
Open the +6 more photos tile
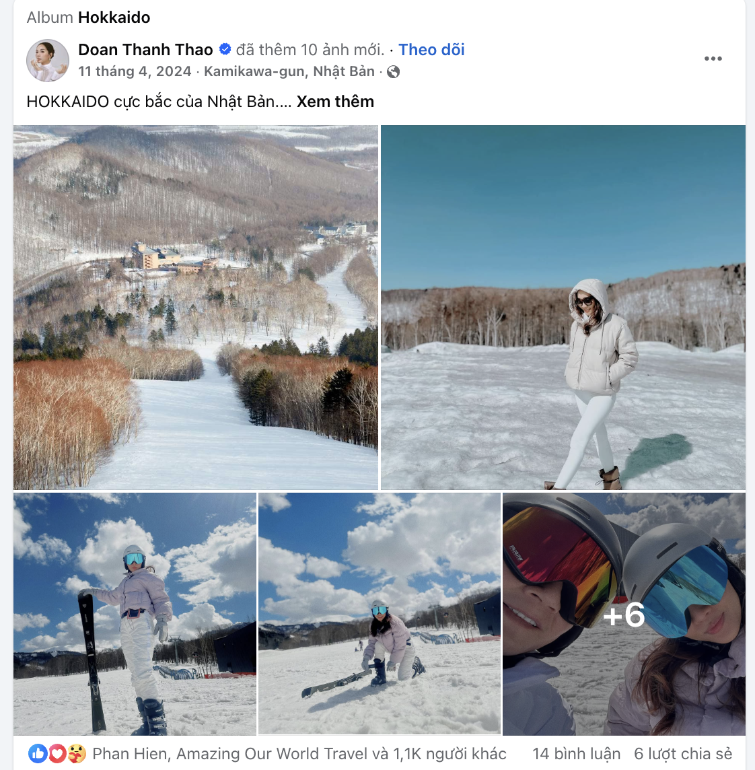(x=624, y=614)
